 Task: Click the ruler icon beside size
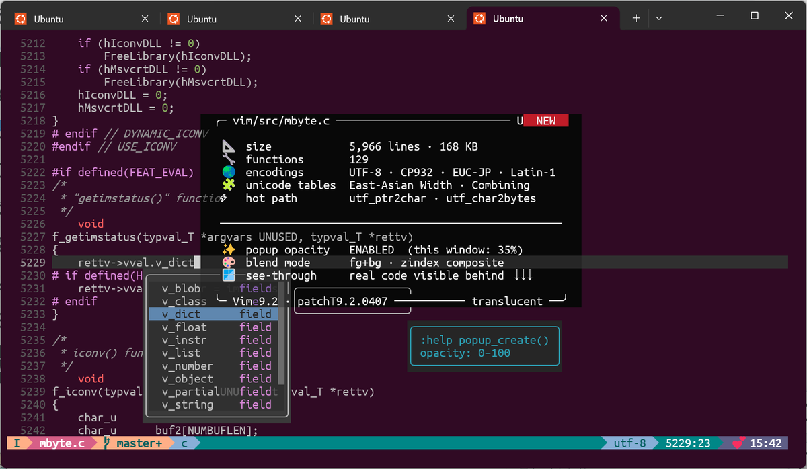(x=229, y=146)
